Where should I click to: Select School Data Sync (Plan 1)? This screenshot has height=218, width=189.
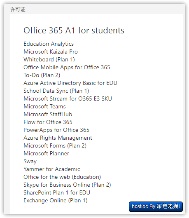[x=56, y=91]
